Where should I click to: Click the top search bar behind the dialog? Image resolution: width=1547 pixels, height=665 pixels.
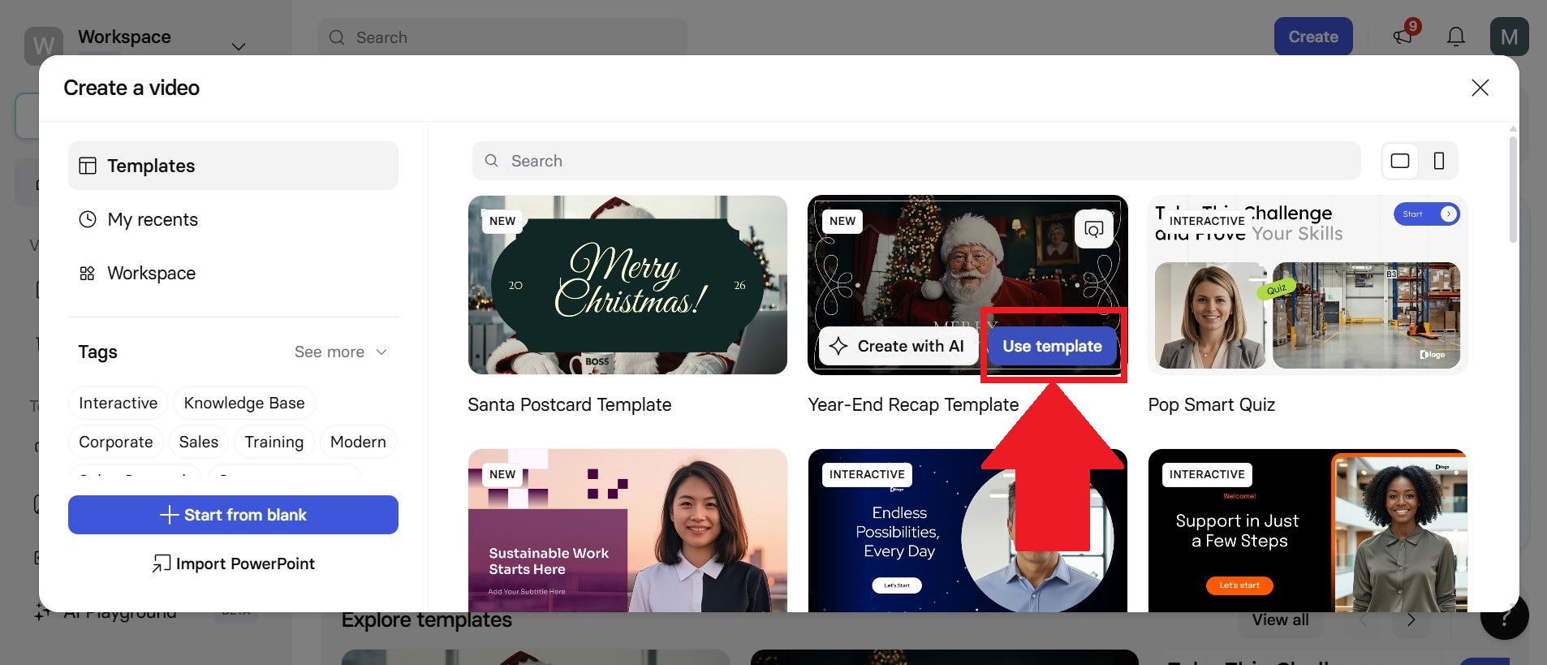click(x=502, y=37)
